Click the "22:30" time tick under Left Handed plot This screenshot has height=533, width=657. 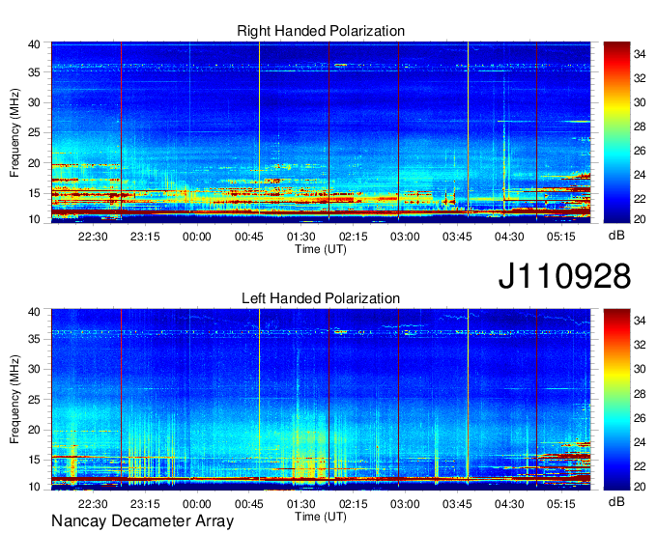pyautogui.click(x=93, y=504)
